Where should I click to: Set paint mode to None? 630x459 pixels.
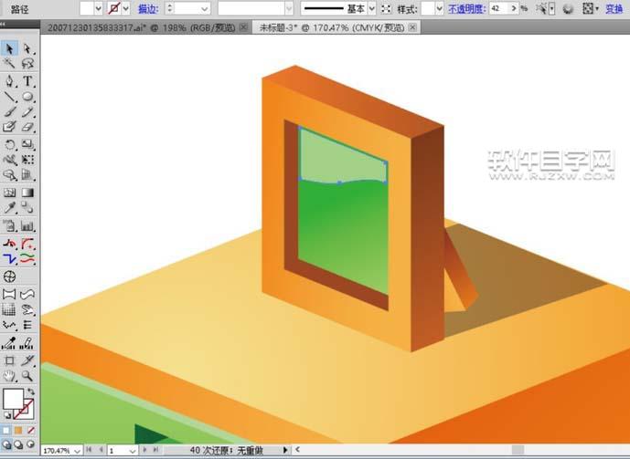click(31, 430)
